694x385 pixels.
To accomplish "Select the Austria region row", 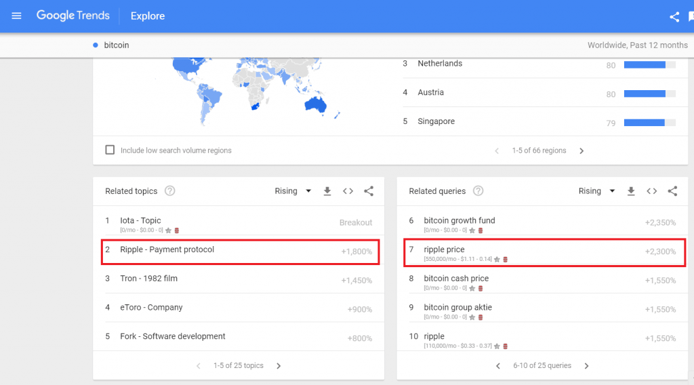I will (x=539, y=92).
